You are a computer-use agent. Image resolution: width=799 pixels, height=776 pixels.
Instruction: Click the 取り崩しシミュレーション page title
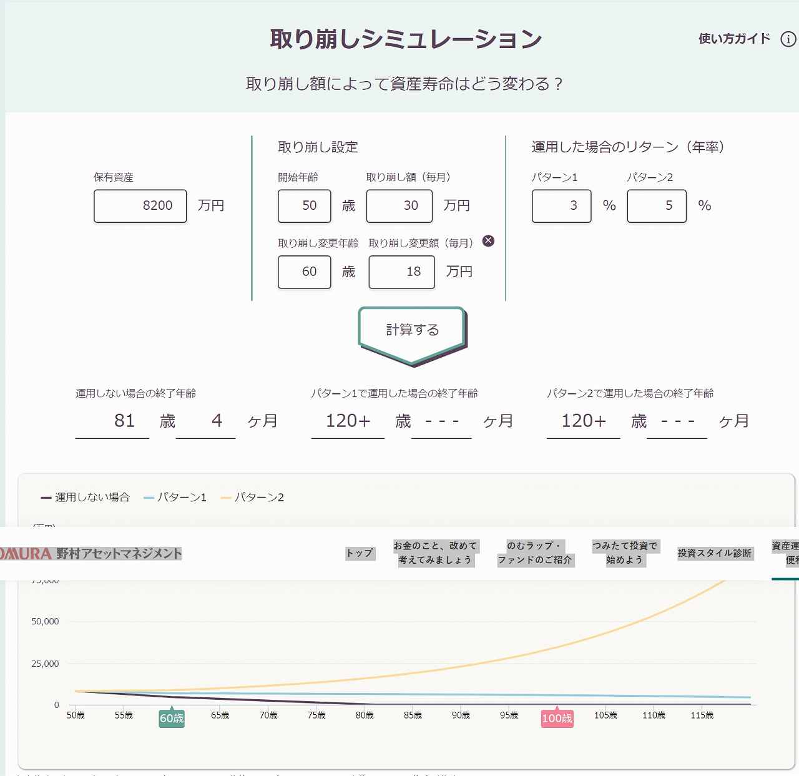pos(406,39)
